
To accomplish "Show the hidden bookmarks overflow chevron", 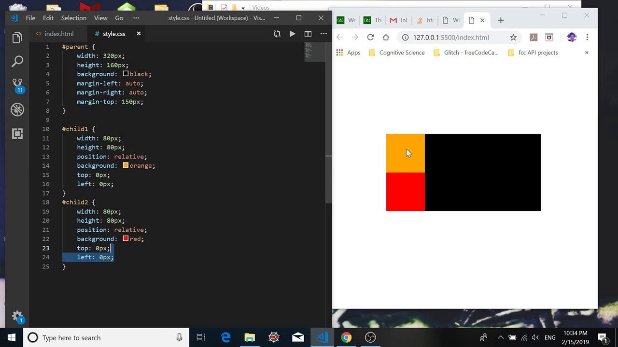I will coord(587,53).
